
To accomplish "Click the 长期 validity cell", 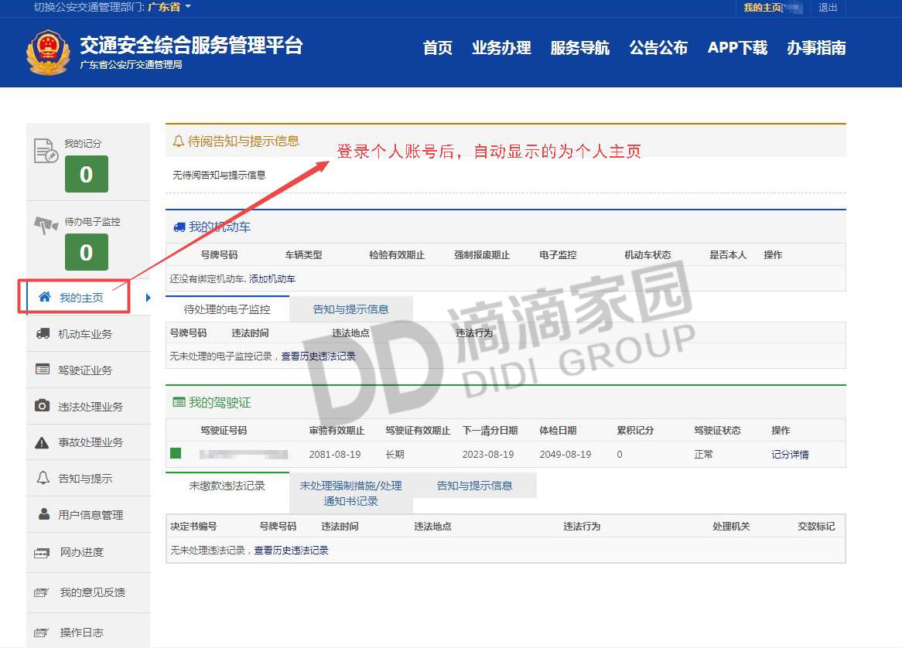I will click(x=395, y=454).
